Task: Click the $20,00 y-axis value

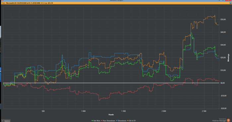Action: 223,58
